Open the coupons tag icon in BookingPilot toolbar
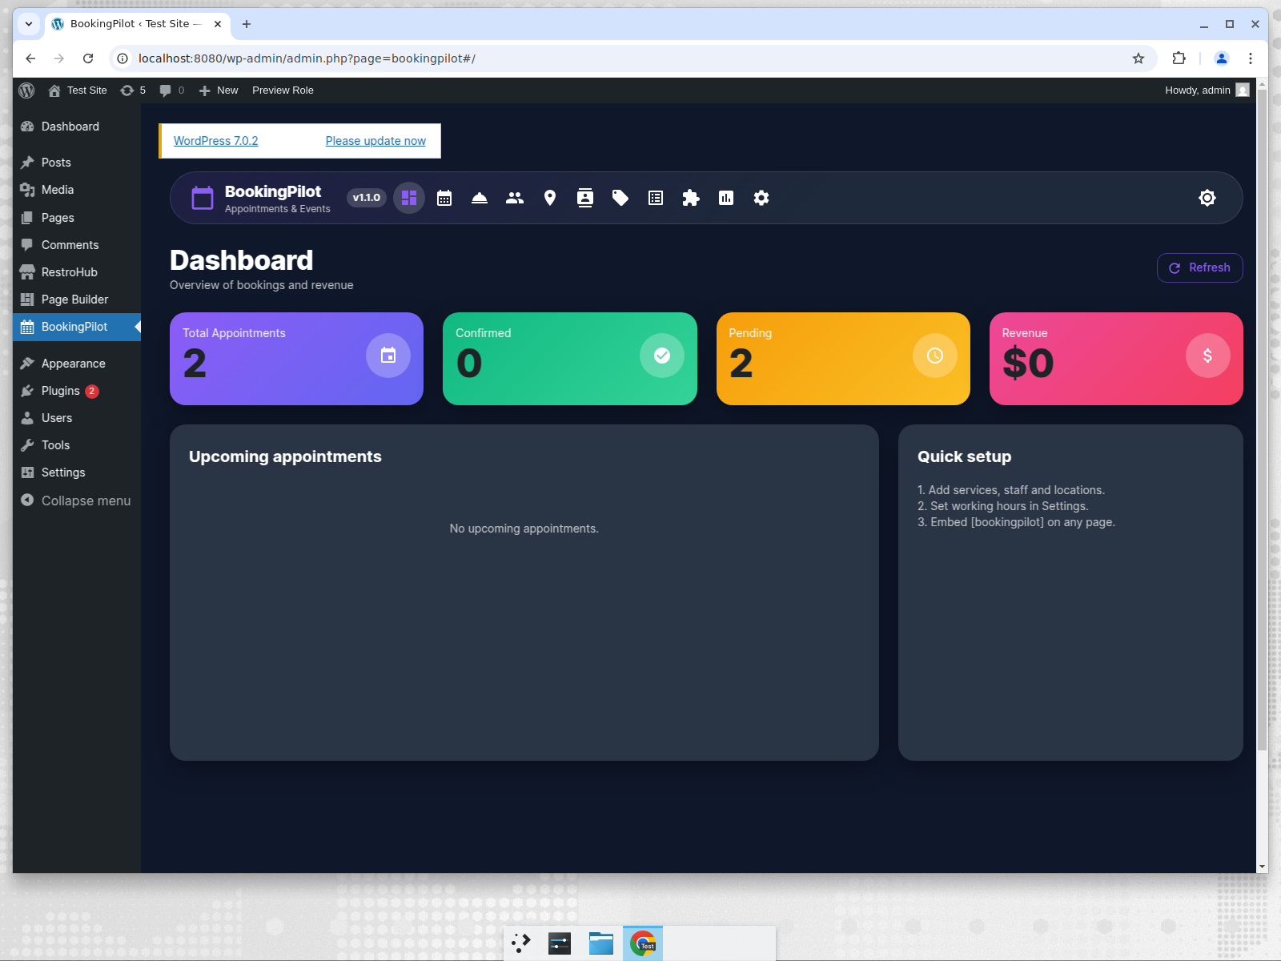 (620, 198)
